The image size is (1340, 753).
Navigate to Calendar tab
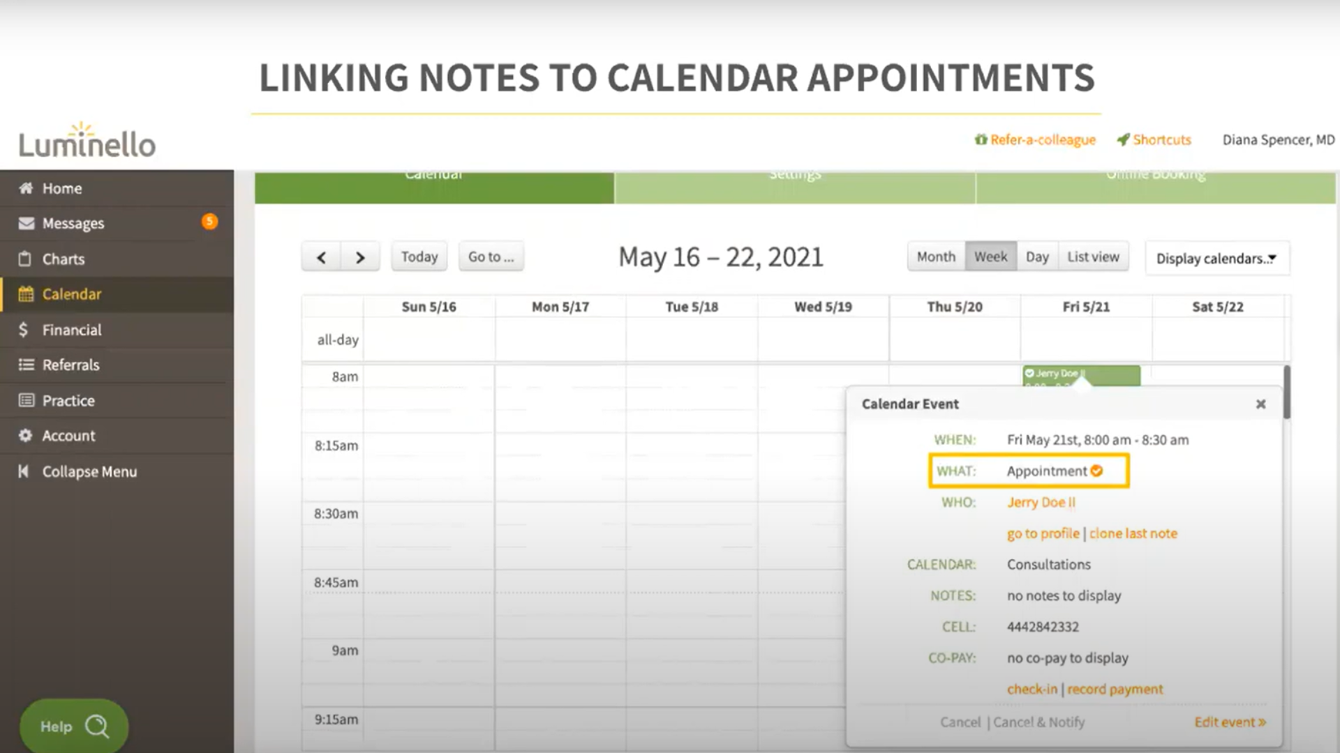(433, 173)
